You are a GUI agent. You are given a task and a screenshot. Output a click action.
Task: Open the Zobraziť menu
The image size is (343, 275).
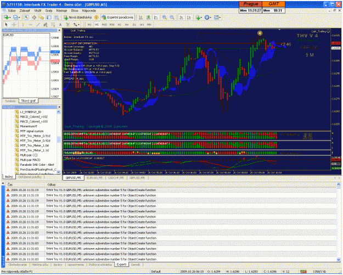tap(25, 10)
